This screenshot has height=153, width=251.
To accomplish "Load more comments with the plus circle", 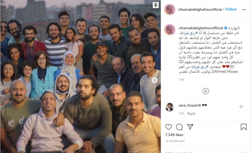I will (206, 91).
